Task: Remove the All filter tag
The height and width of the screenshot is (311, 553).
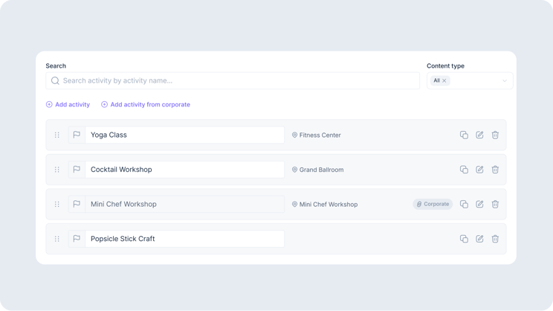Action: [x=444, y=80]
